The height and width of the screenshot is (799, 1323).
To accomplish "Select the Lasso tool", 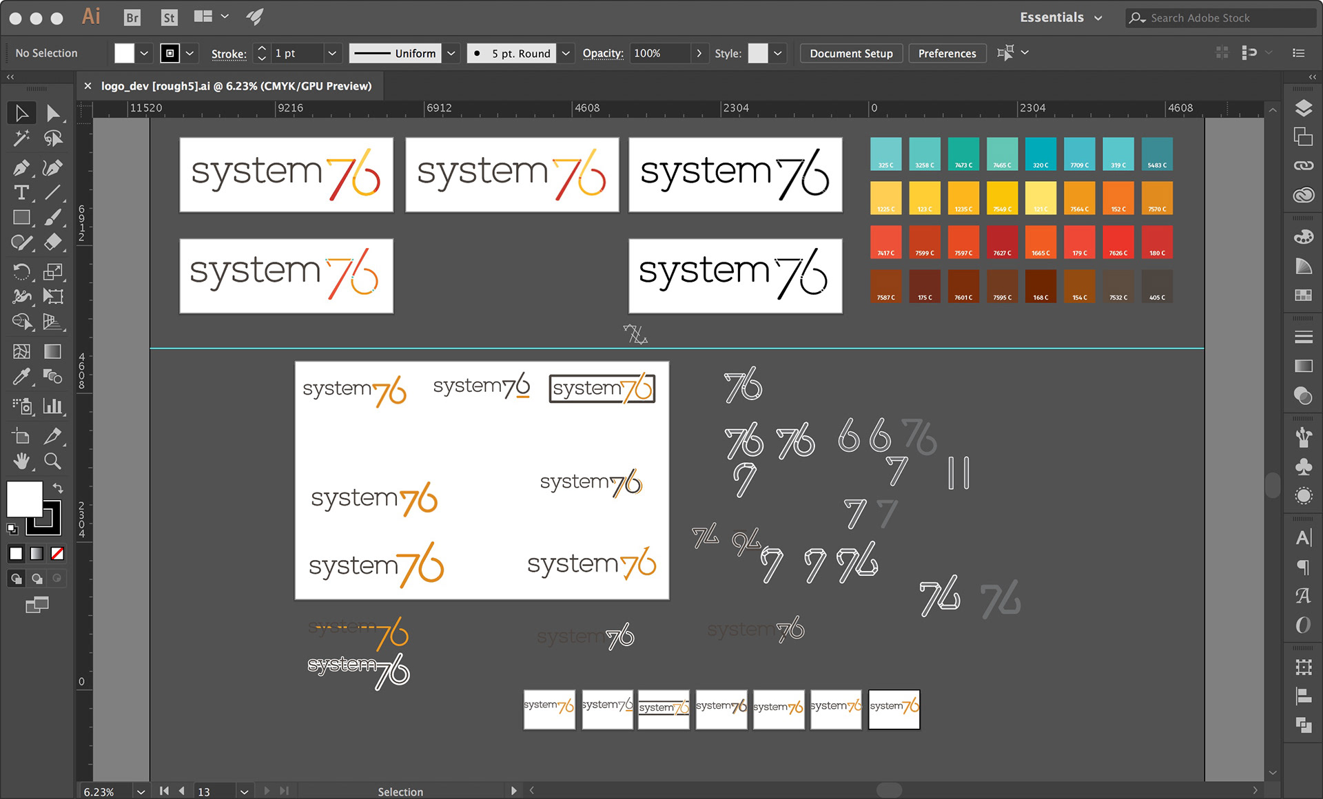I will tap(52, 138).
